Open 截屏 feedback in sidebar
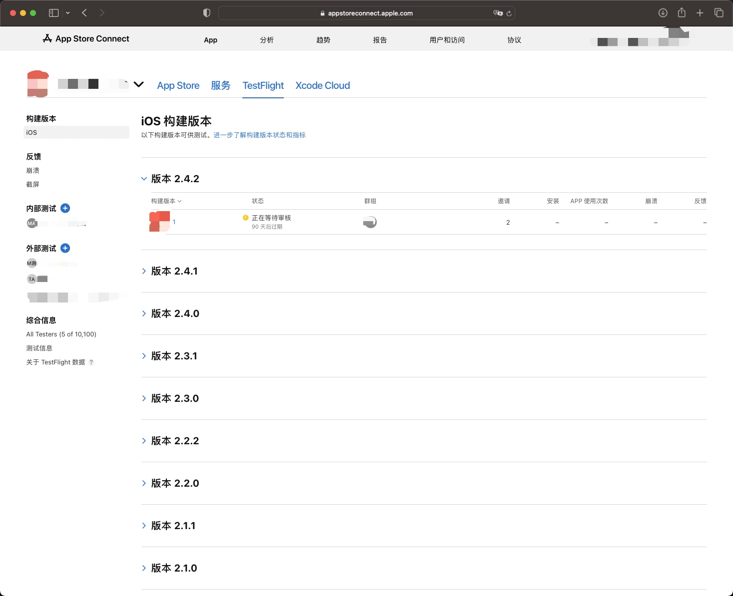This screenshot has height=596, width=733. pos(32,185)
